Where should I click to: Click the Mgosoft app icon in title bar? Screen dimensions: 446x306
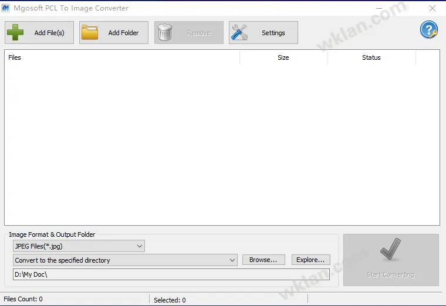(x=6, y=8)
